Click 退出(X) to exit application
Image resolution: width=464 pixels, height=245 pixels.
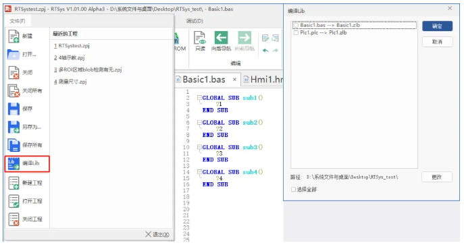(x=157, y=235)
